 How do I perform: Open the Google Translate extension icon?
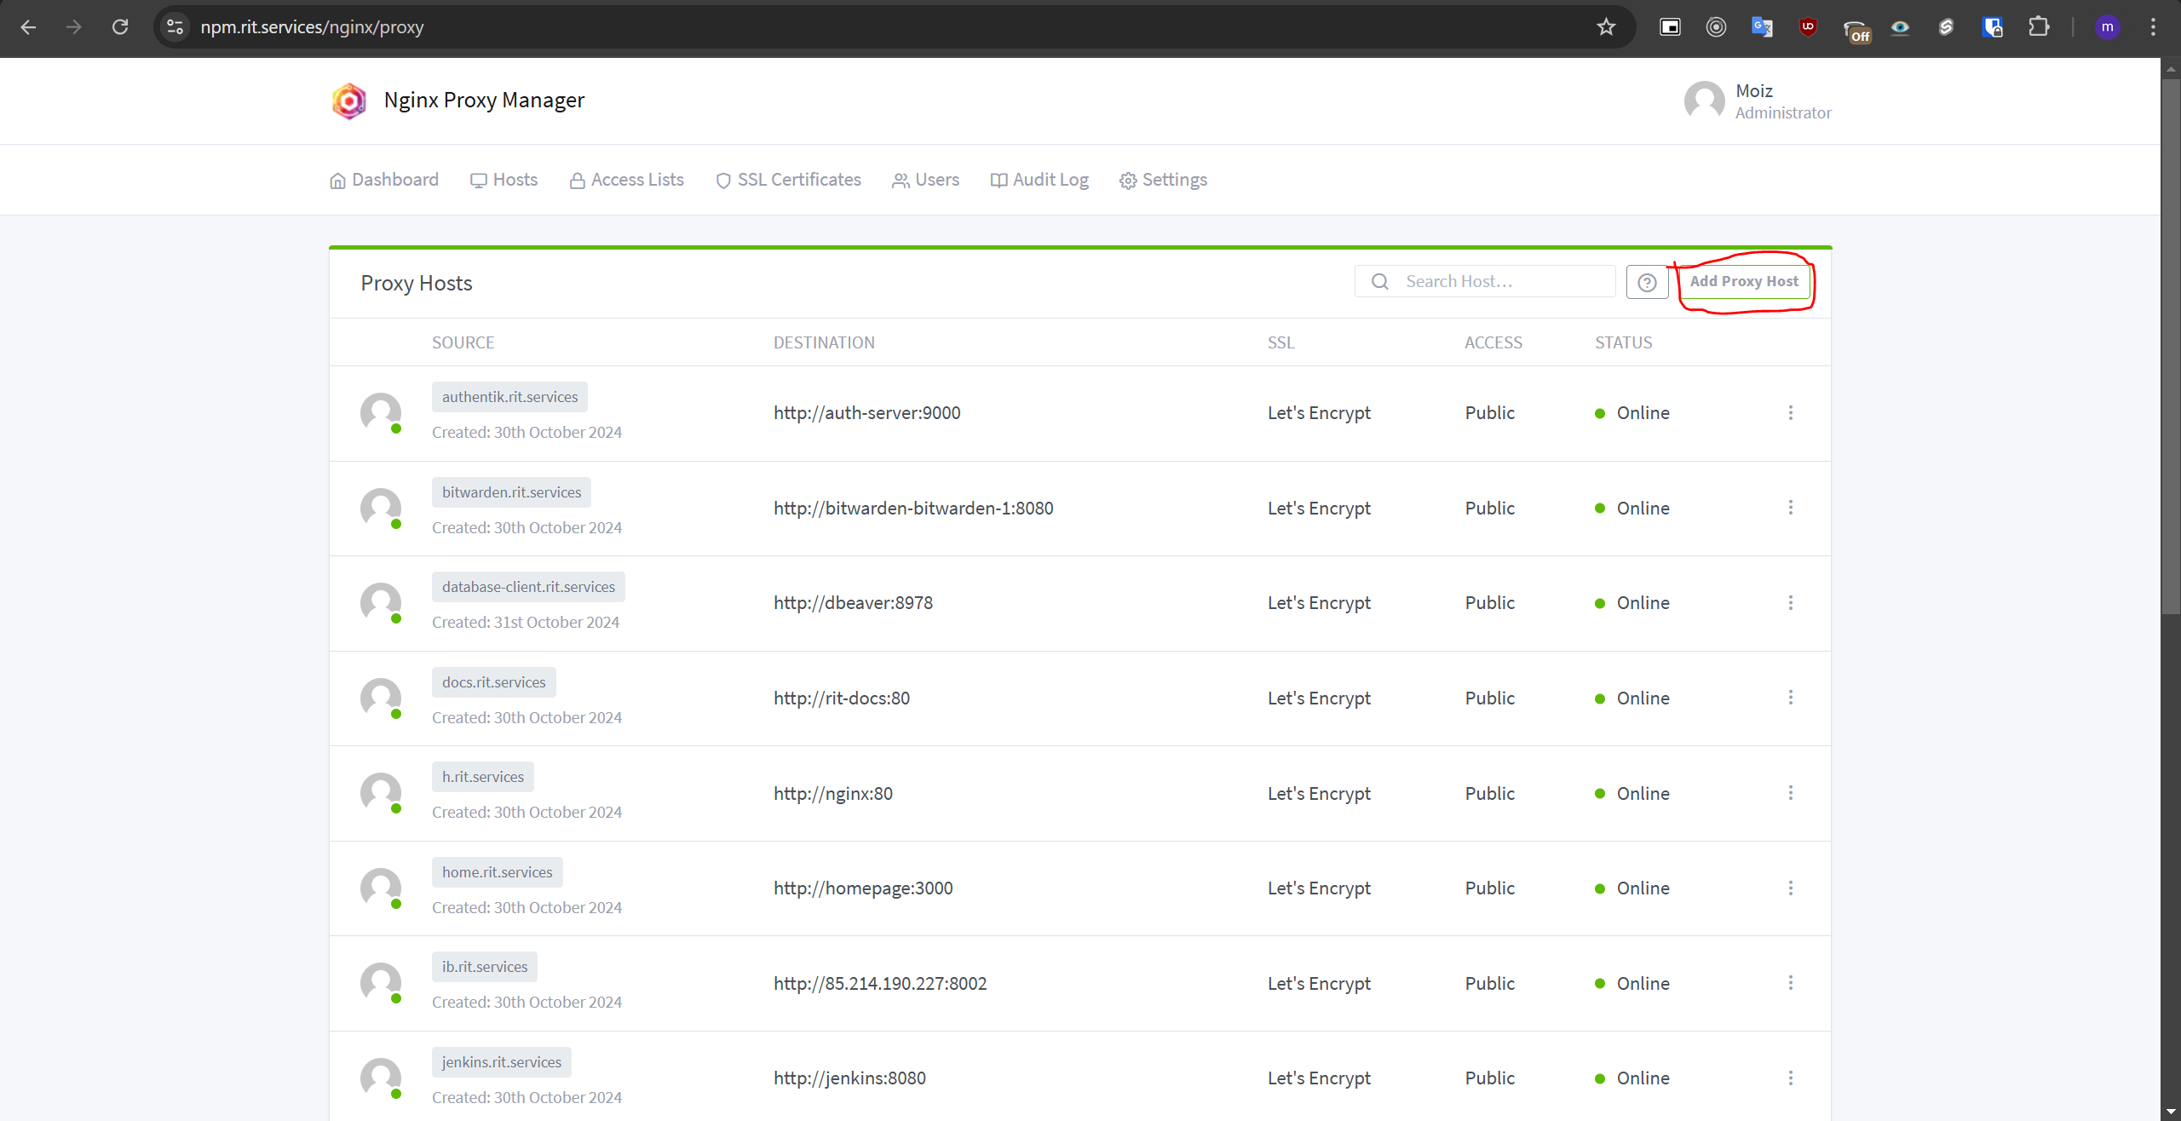pyautogui.click(x=1762, y=27)
